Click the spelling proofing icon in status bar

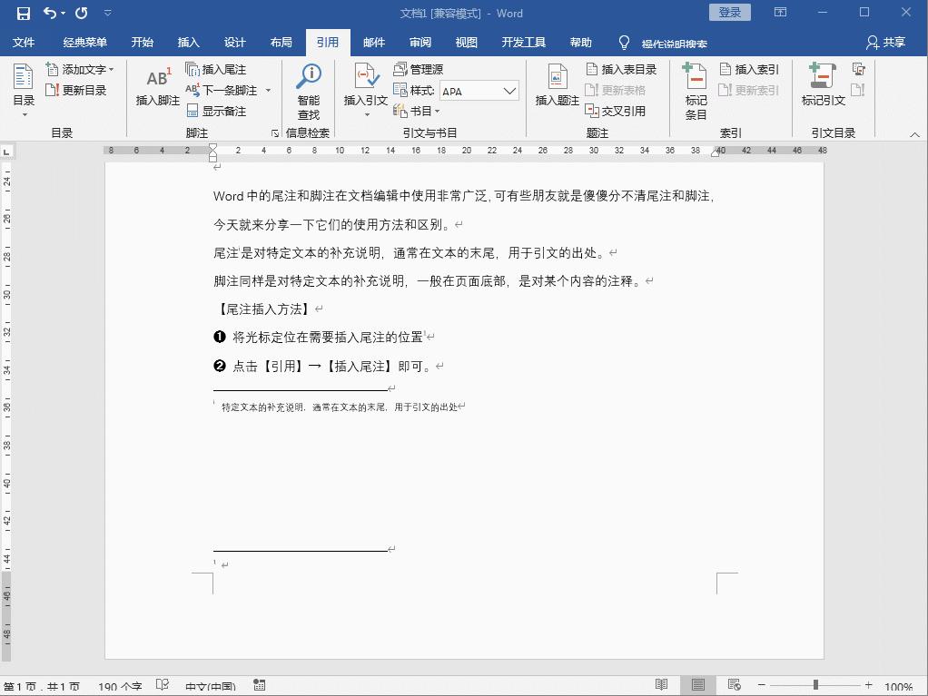click(163, 685)
